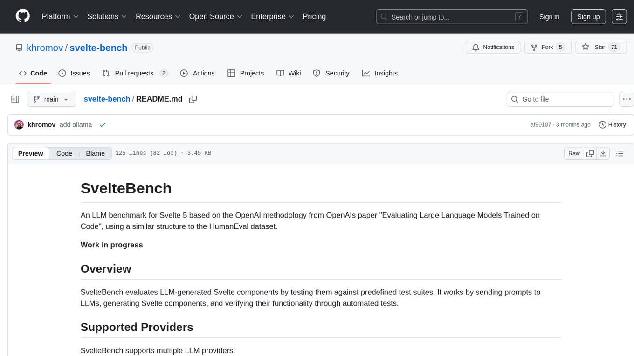Screen dimensions: 634x356
Task: Expand the file tree side panel
Action: [x=15, y=99]
